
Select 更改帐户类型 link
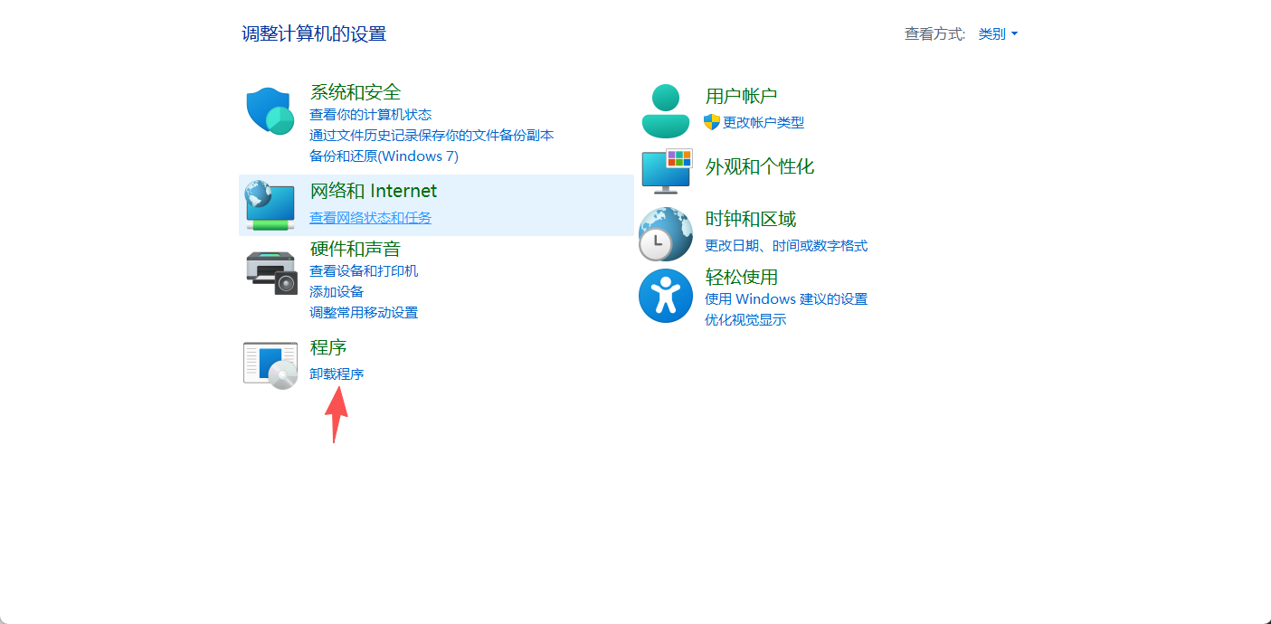point(764,123)
